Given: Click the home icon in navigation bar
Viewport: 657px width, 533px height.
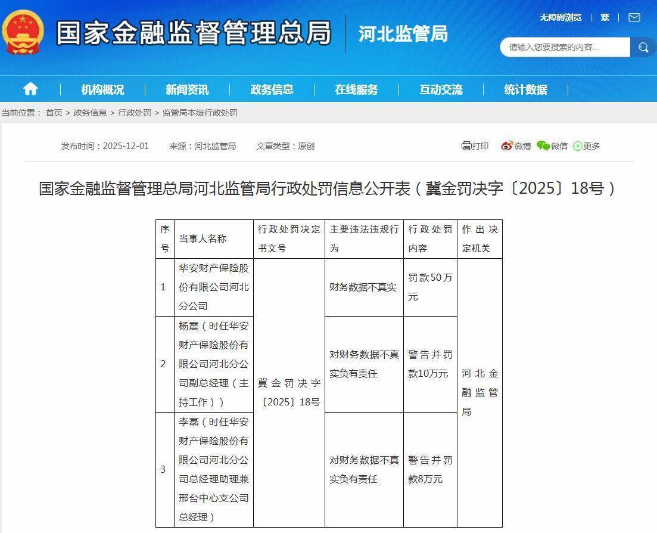Looking at the screenshot, I should 30,89.
